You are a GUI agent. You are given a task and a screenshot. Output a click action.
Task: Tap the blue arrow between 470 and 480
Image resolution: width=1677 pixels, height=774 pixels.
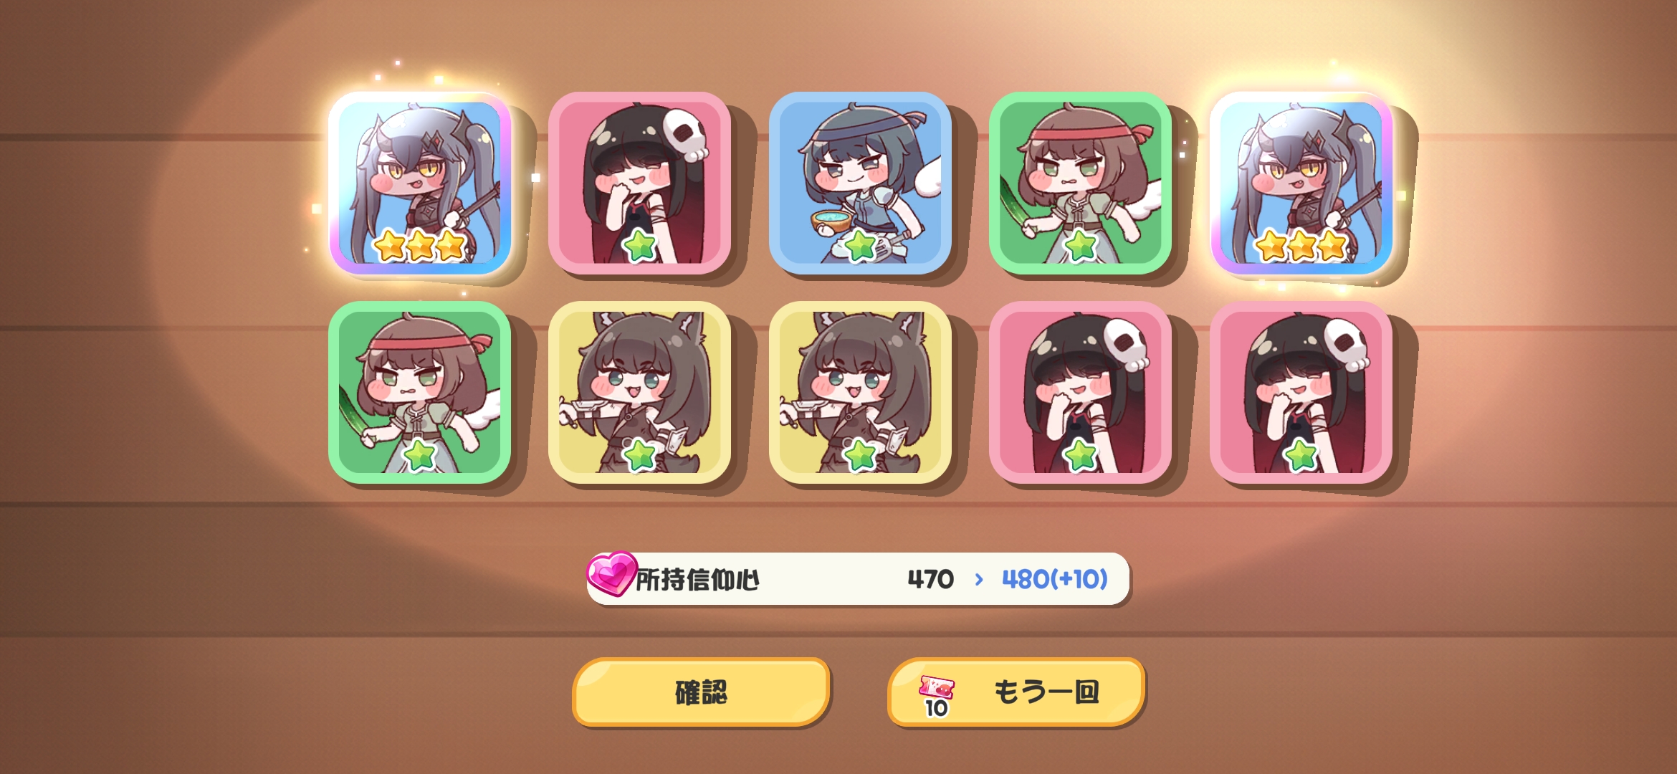pos(979,579)
